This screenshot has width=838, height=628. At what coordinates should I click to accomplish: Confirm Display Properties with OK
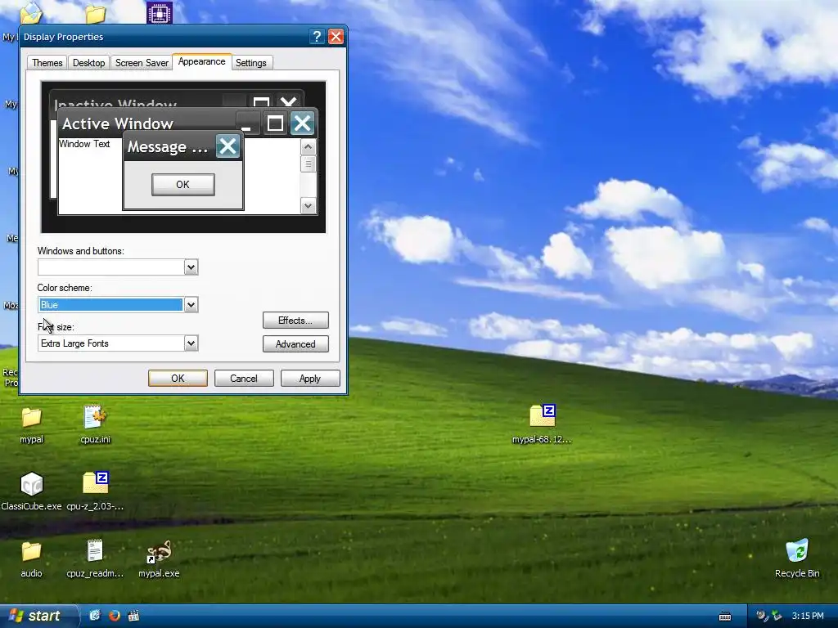click(178, 378)
